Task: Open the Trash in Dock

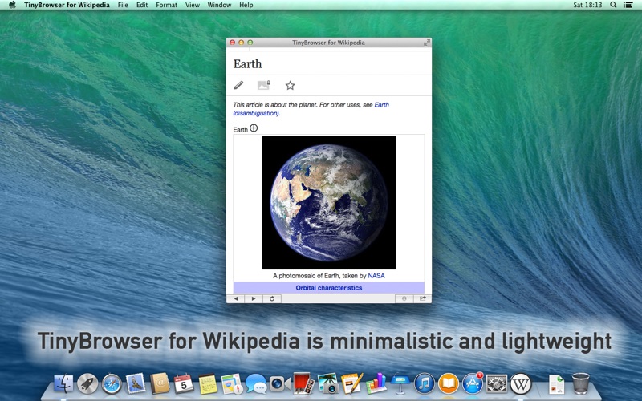Action: tap(580, 384)
